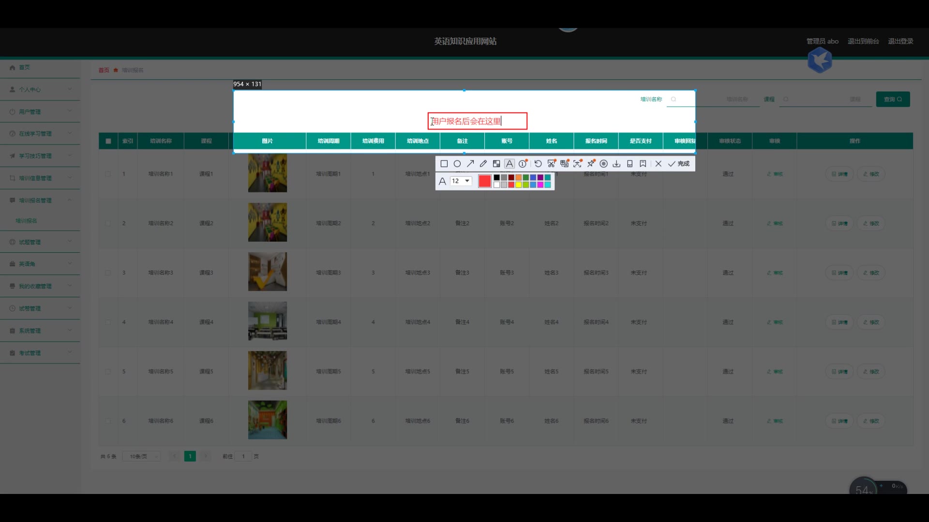The width and height of the screenshot is (929, 522).
Task: Click the bird floating icon near header
Action: pyautogui.click(x=820, y=60)
